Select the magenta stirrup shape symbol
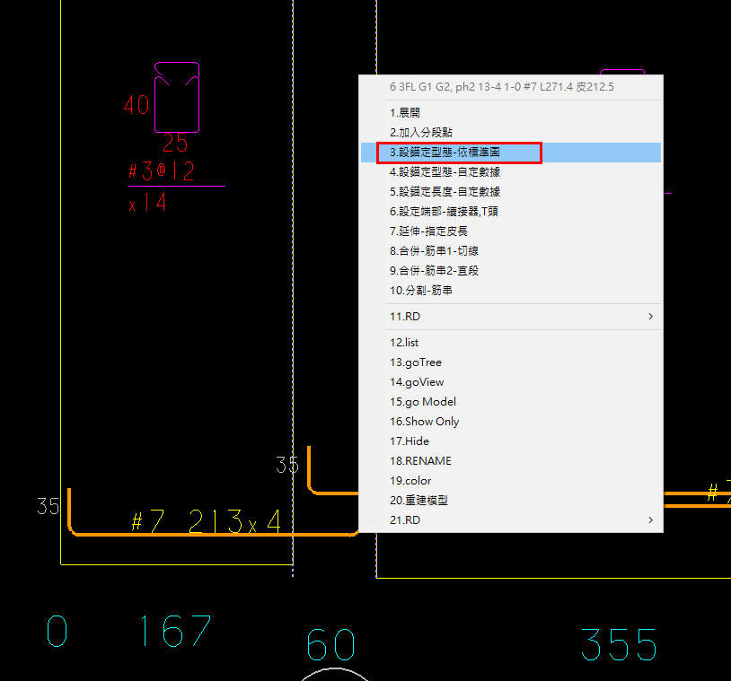This screenshot has height=681, width=731. [177, 97]
